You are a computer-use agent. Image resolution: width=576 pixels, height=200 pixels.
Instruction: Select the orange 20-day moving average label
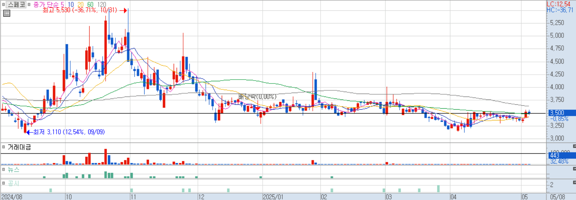pos(80,5)
